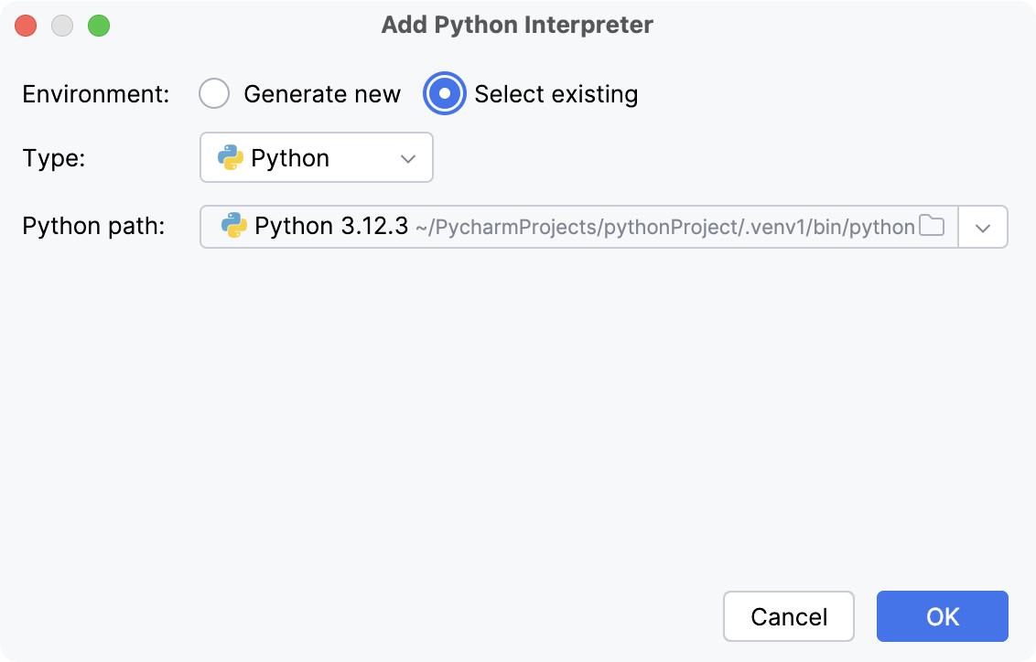This screenshot has width=1036, height=662.
Task: Click the "Generate new" option label
Action: (322, 94)
